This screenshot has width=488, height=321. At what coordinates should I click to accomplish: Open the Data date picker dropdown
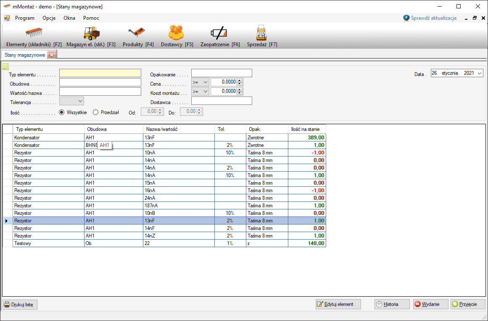(480, 73)
